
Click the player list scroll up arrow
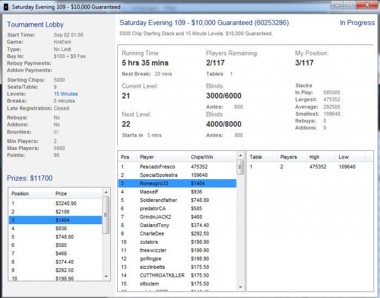click(x=240, y=156)
